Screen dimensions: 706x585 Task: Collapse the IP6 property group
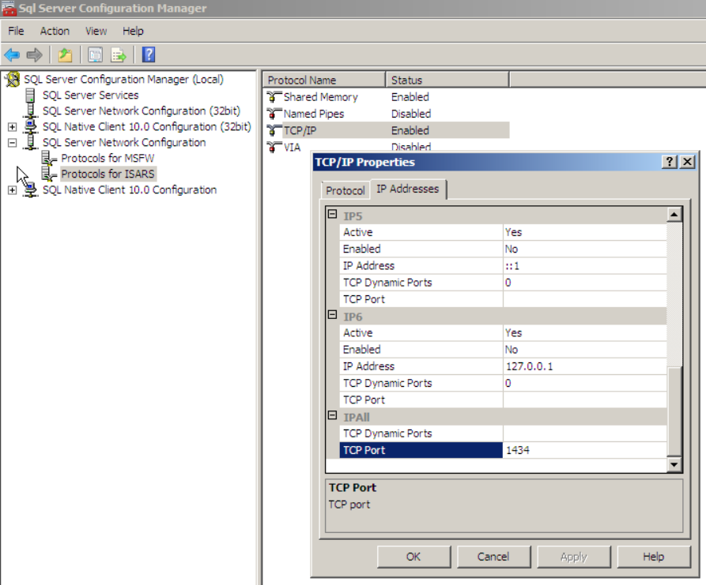[x=332, y=315]
